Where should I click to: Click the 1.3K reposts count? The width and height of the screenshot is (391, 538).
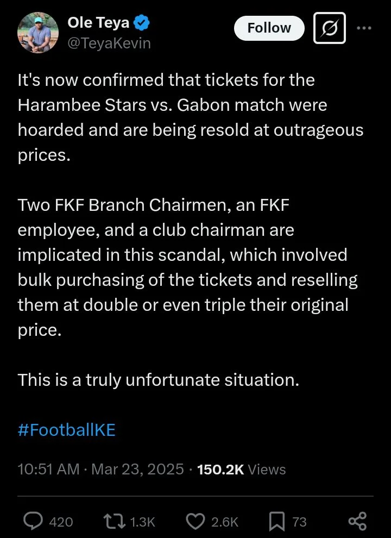pyautogui.click(x=143, y=522)
